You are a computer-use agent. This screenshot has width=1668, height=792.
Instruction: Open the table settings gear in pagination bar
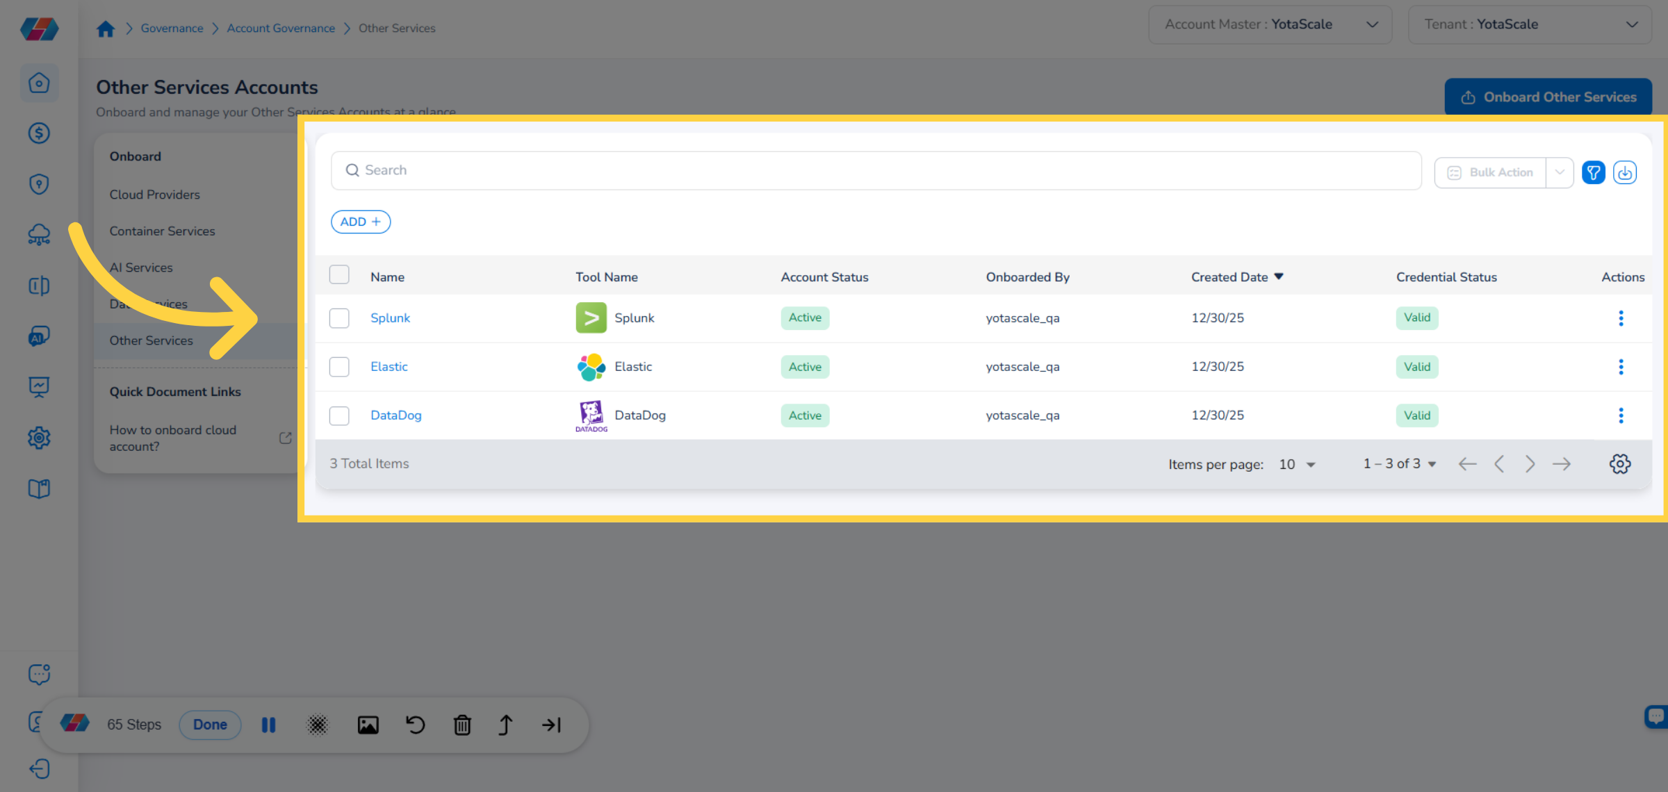coord(1620,463)
